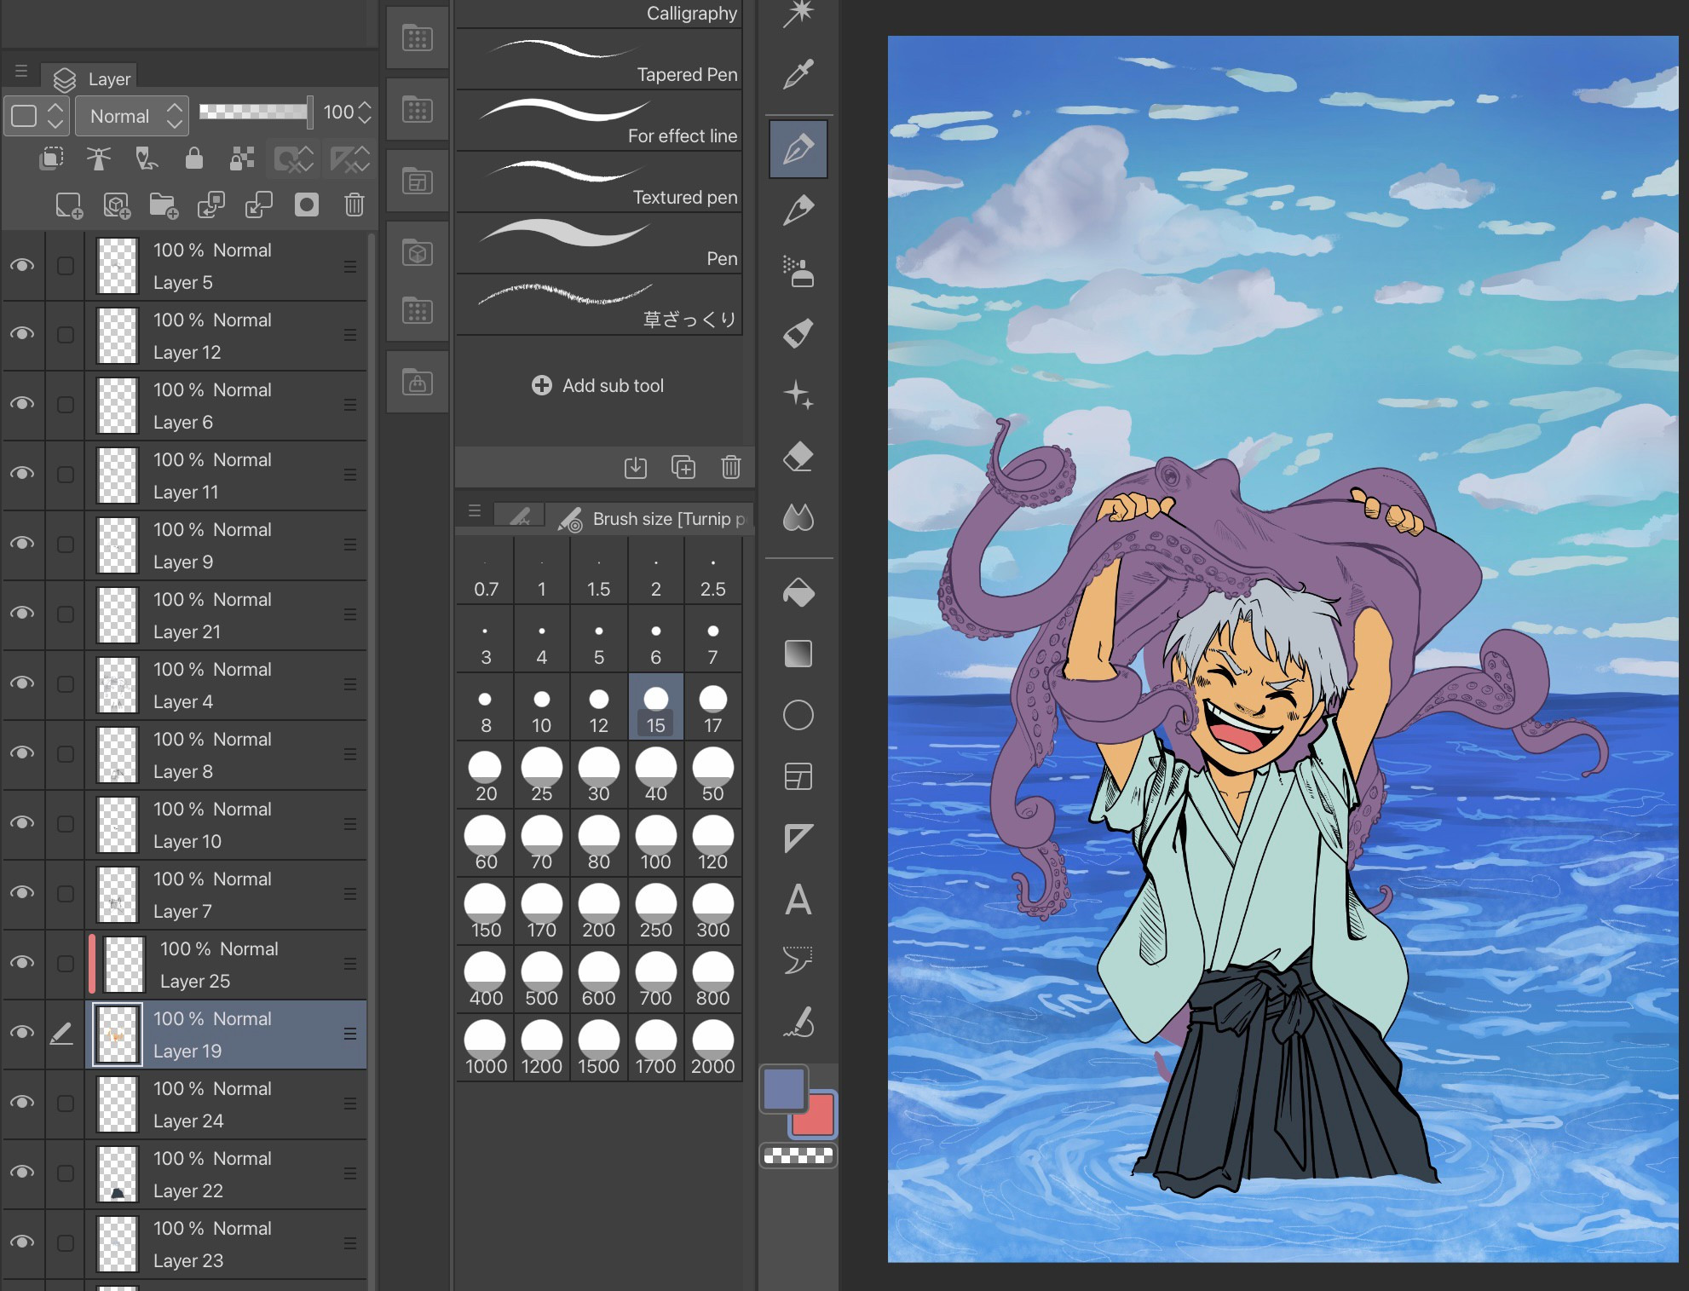The image size is (1689, 1291).
Task: Select the blue main color swatch
Action: (x=784, y=1089)
